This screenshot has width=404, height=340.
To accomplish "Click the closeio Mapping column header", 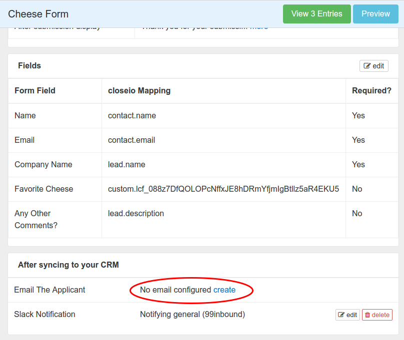I will click(139, 90).
